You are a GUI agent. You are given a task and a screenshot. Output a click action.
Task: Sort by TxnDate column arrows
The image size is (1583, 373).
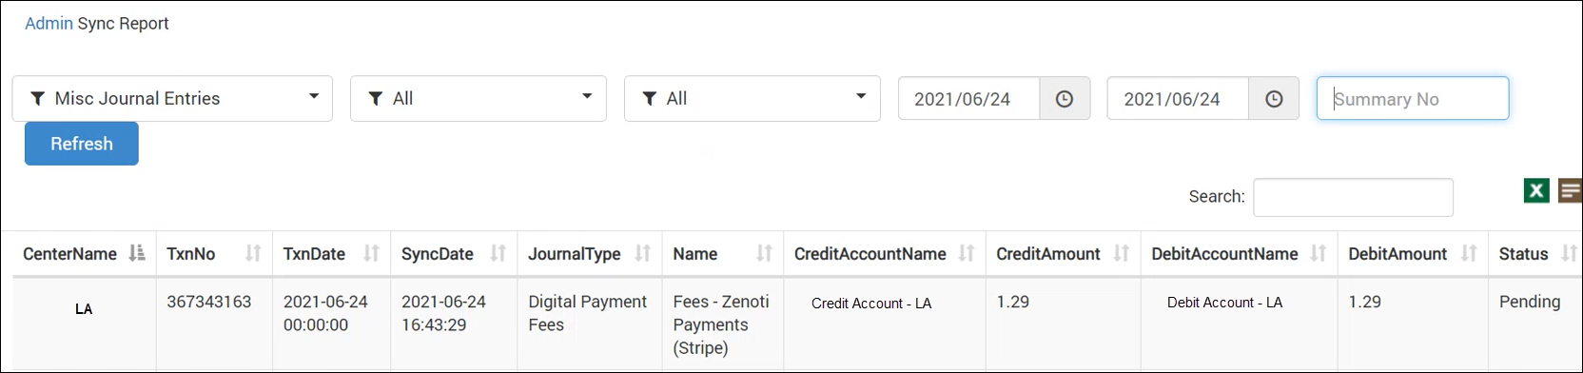pyautogui.click(x=371, y=254)
